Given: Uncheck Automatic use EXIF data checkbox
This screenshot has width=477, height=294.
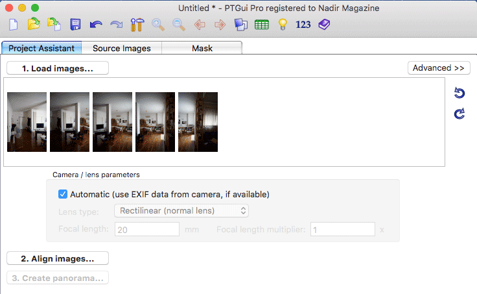Looking at the screenshot, I should (x=63, y=194).
